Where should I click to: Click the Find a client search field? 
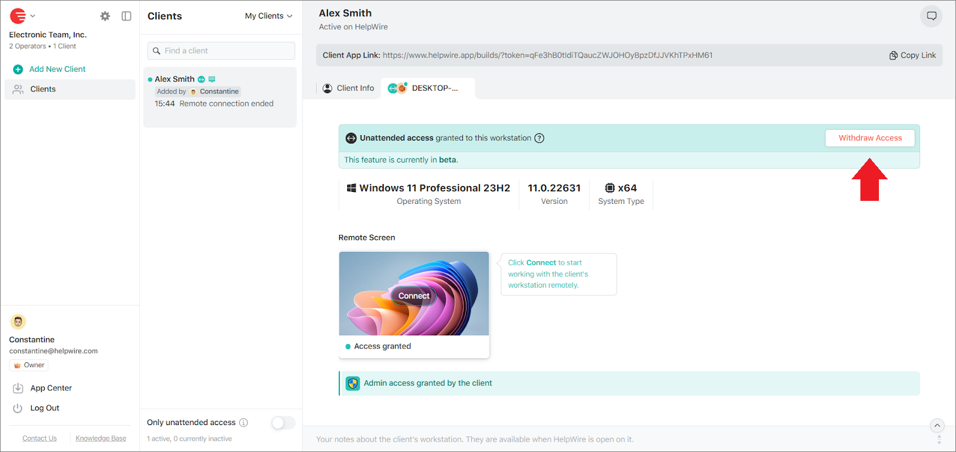coord(221,51)
